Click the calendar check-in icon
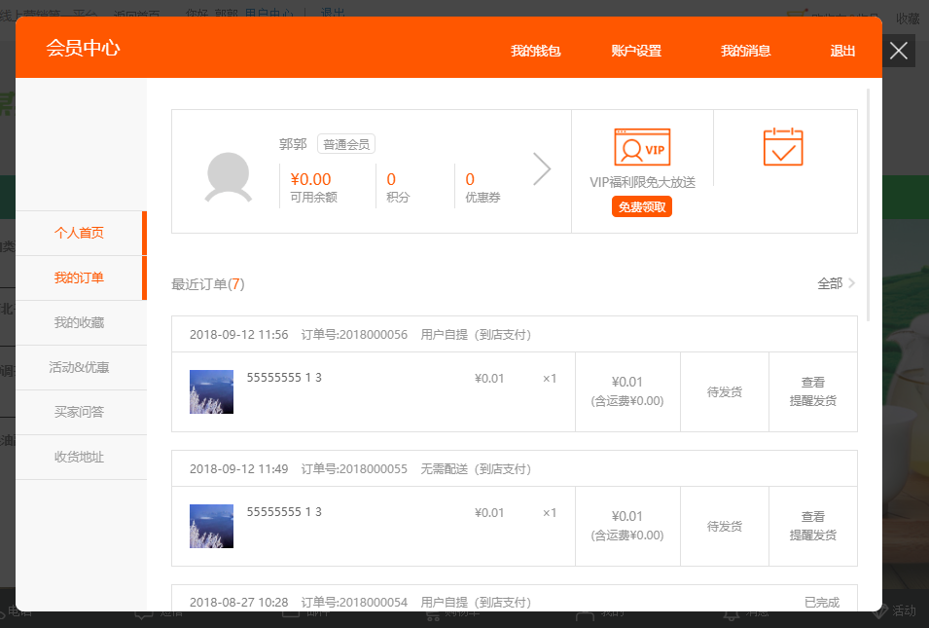 (x=783, y=147)
